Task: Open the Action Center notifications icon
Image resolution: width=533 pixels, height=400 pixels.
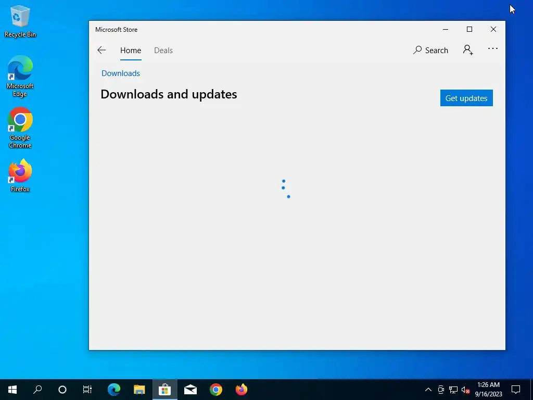Action: [x=516, y=390]
